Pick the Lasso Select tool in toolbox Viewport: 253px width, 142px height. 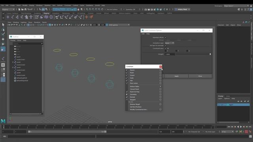pos(3,30)
